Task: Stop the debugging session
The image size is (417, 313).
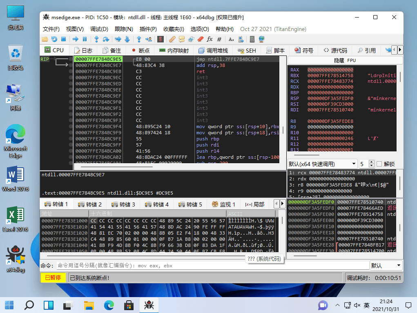Action: coord(64,39)
